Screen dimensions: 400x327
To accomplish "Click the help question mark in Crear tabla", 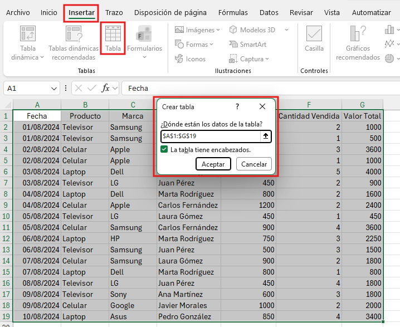I will pos(237,106).
